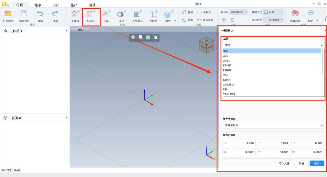Click the 导入文件 import file button

coord(284,163)
